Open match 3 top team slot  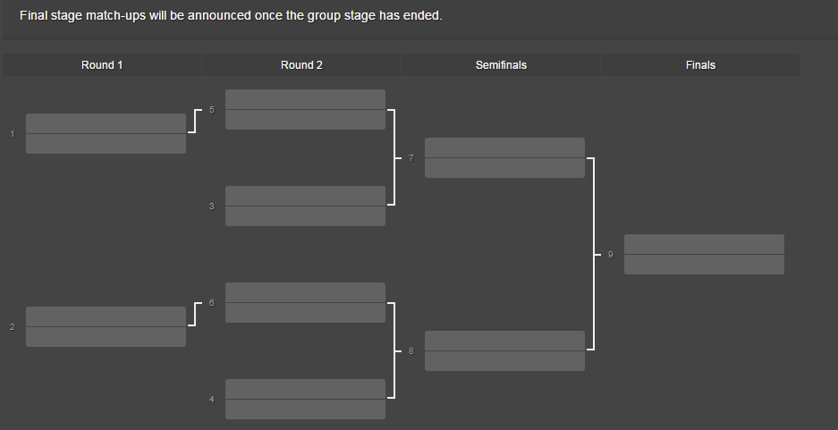pyautogui.click(x=305, y=196)
